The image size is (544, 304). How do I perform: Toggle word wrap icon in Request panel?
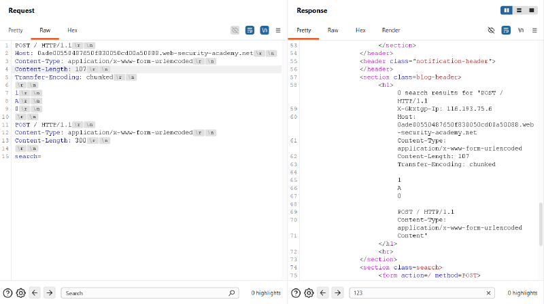coord(250,31)
